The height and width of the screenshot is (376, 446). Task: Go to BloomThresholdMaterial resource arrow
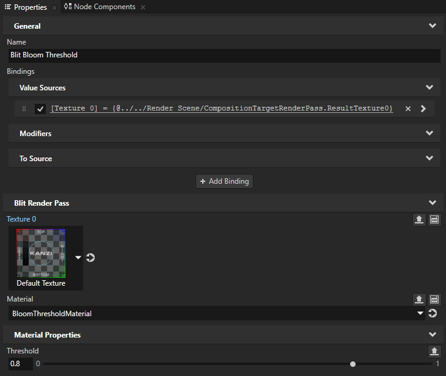[433, 313]
